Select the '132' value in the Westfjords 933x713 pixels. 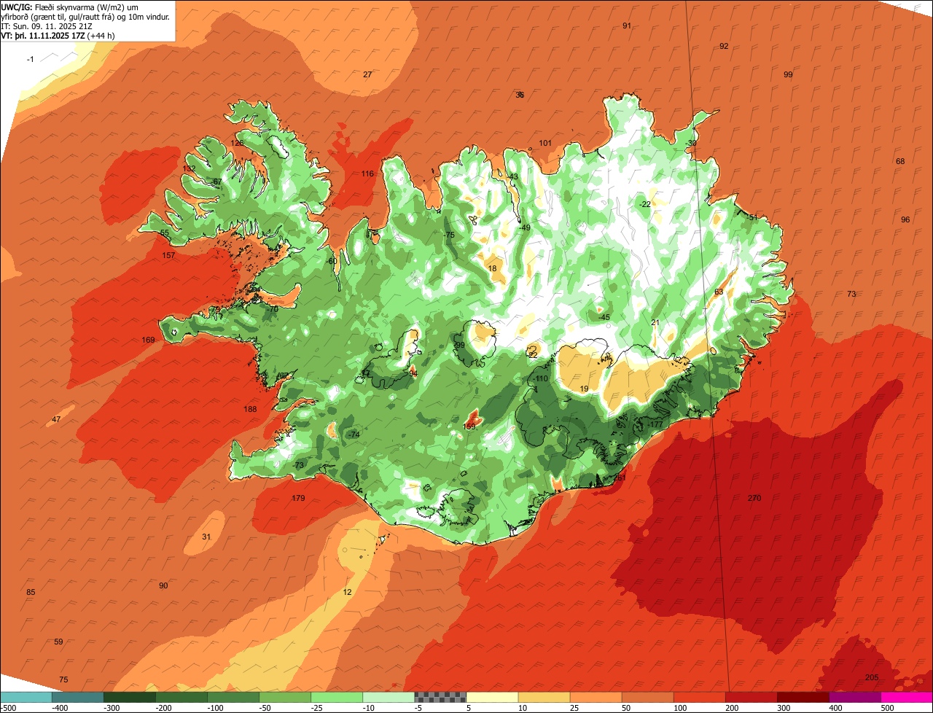[190, 168]
